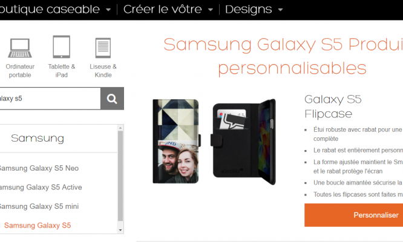
Task: Choose the Liseuse & Kindle icon
Action: pos(103,48)
